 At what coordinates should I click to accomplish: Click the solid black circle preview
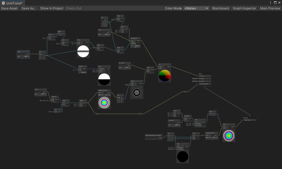click(183, 157)
